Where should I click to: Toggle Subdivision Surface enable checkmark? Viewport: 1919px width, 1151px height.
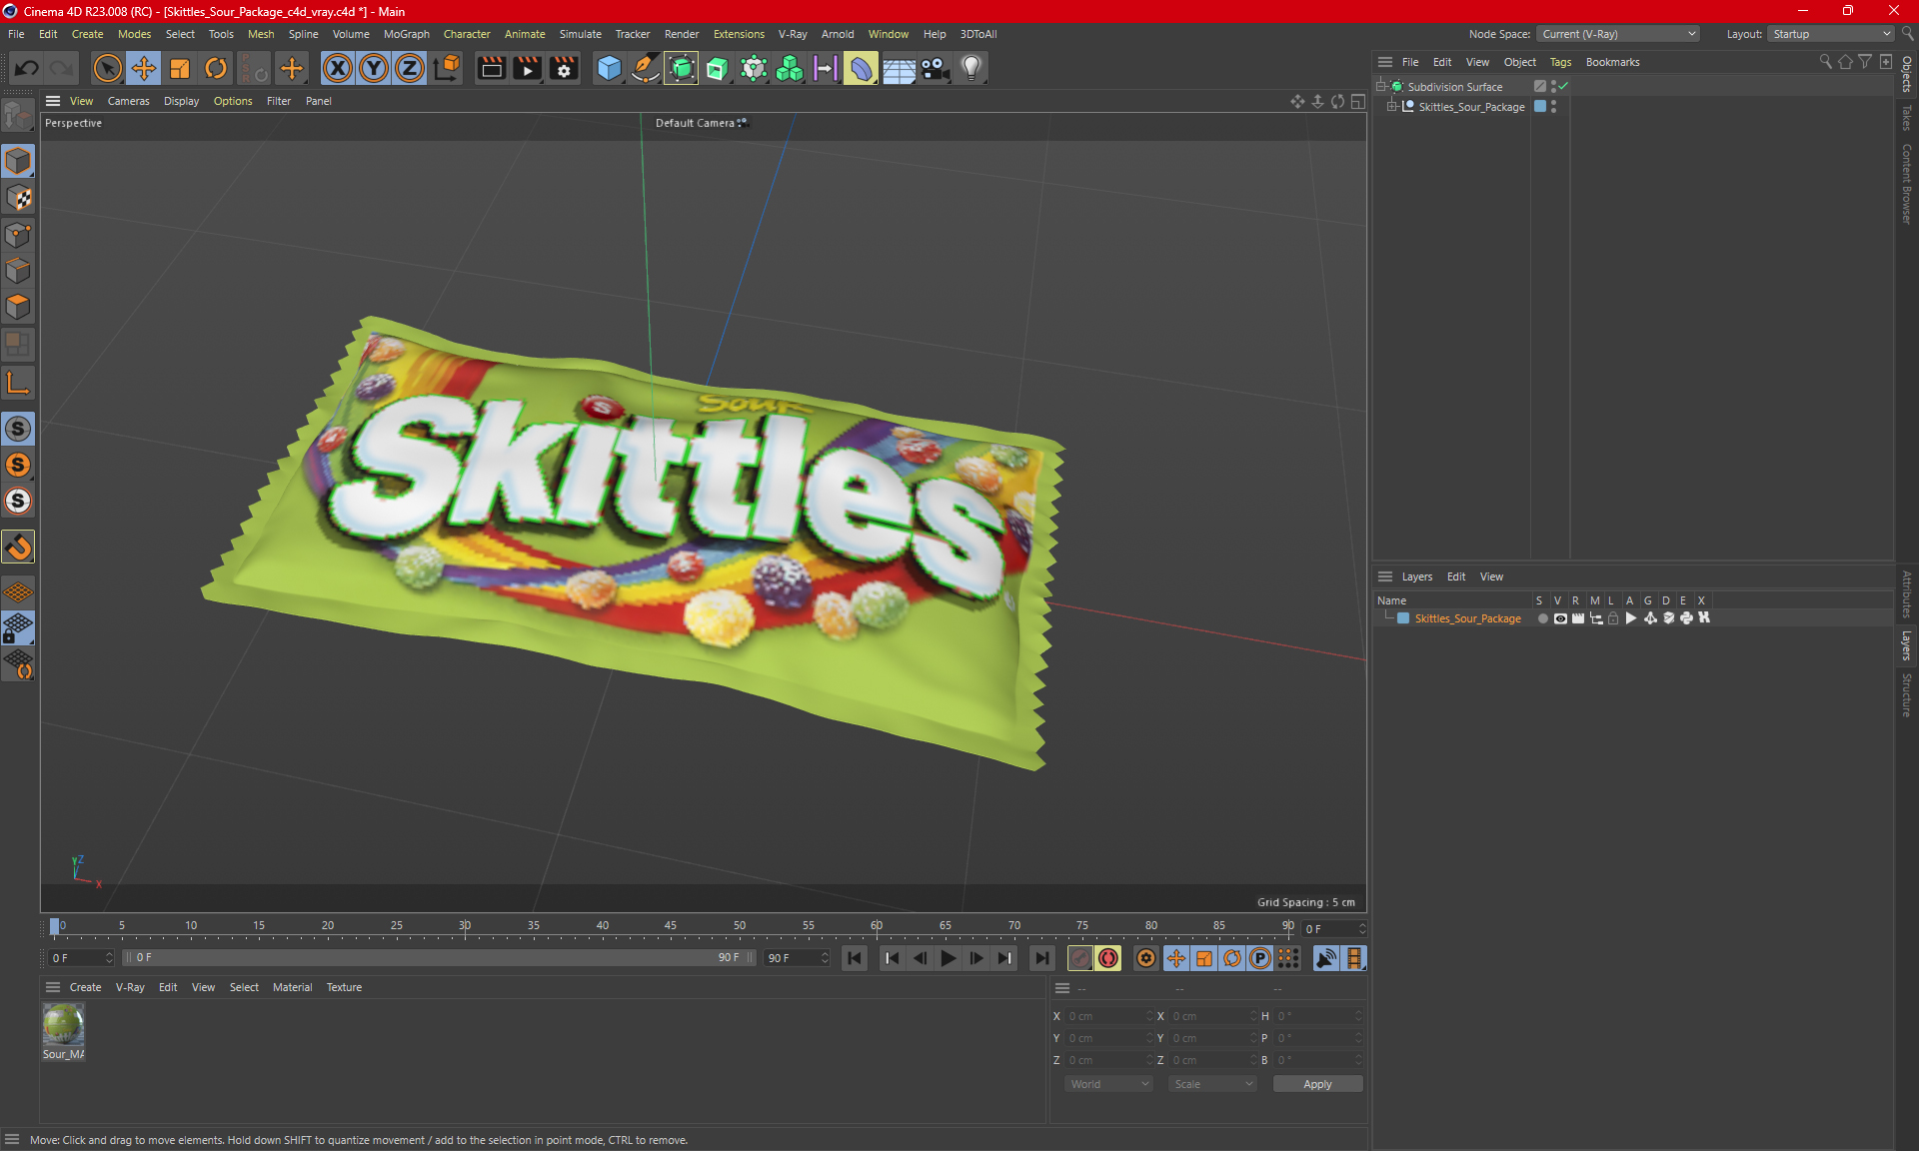click(1563, 86)
